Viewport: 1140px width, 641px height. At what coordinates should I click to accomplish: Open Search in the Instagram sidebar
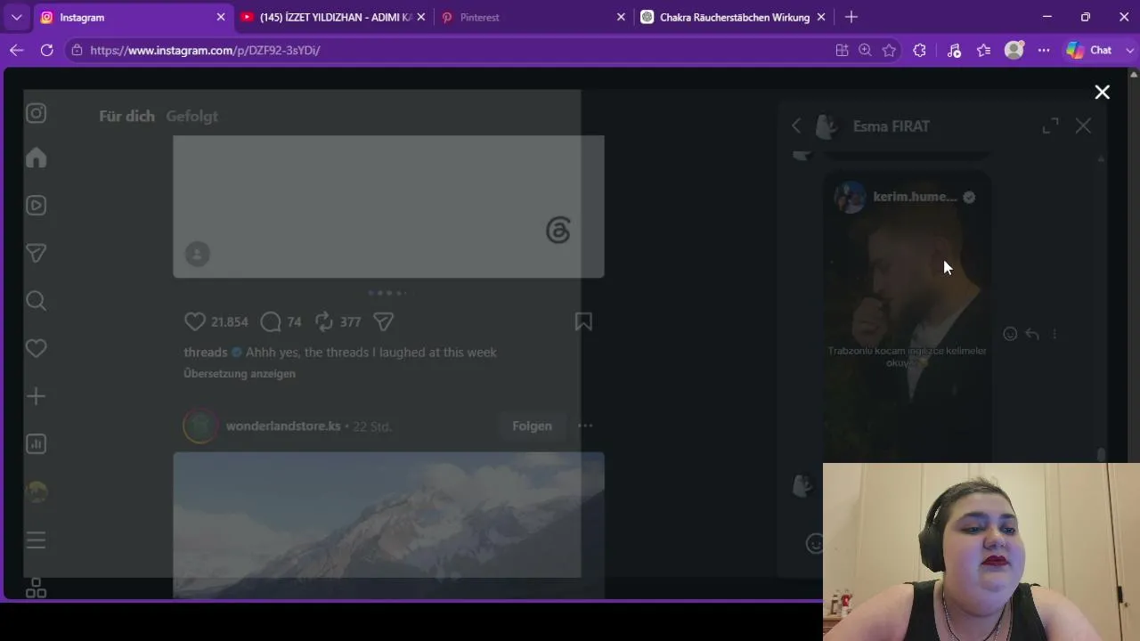click(x=37, y=301)
